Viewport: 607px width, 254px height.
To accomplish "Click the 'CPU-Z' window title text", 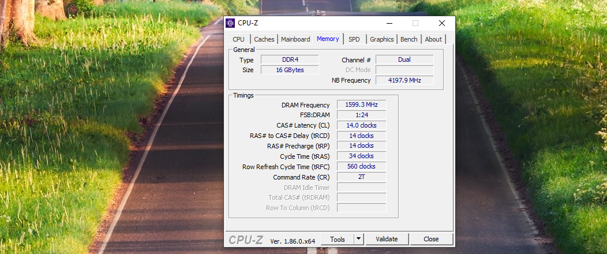I will [x=248, y=23].
